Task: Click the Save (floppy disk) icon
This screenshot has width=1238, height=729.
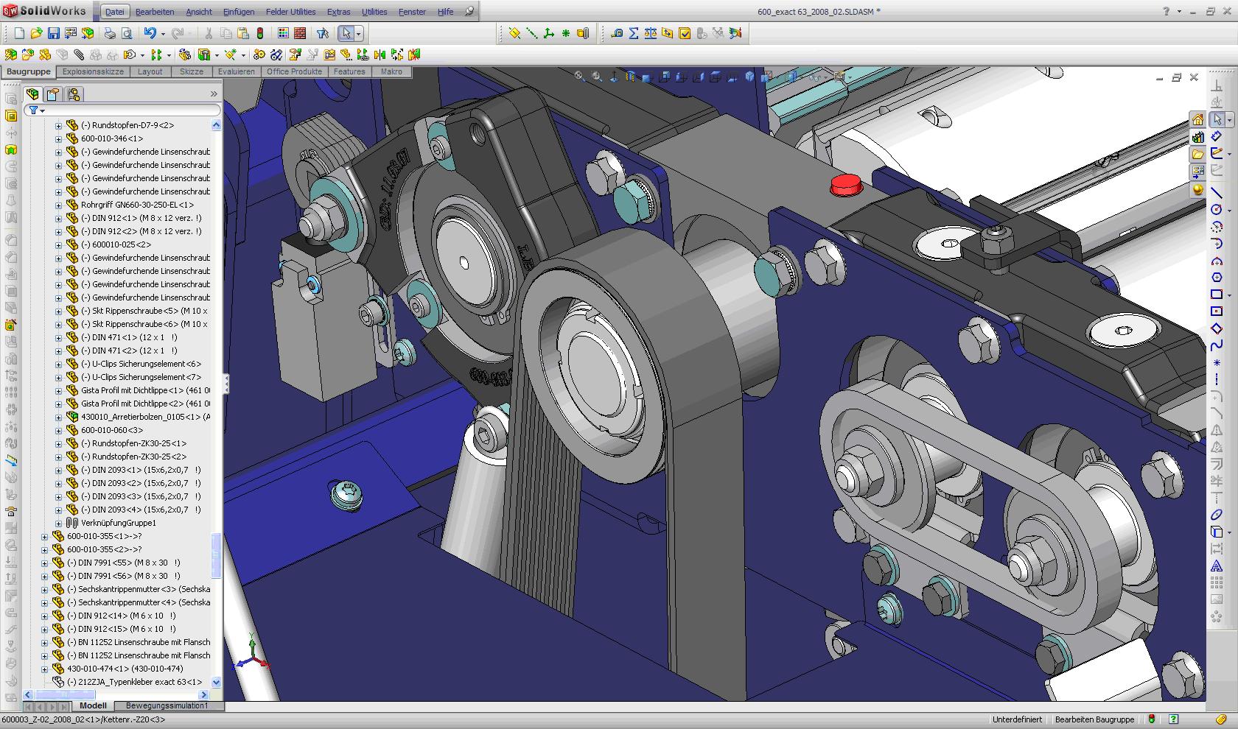Action: pyautogui.click(x=53, y=33)
